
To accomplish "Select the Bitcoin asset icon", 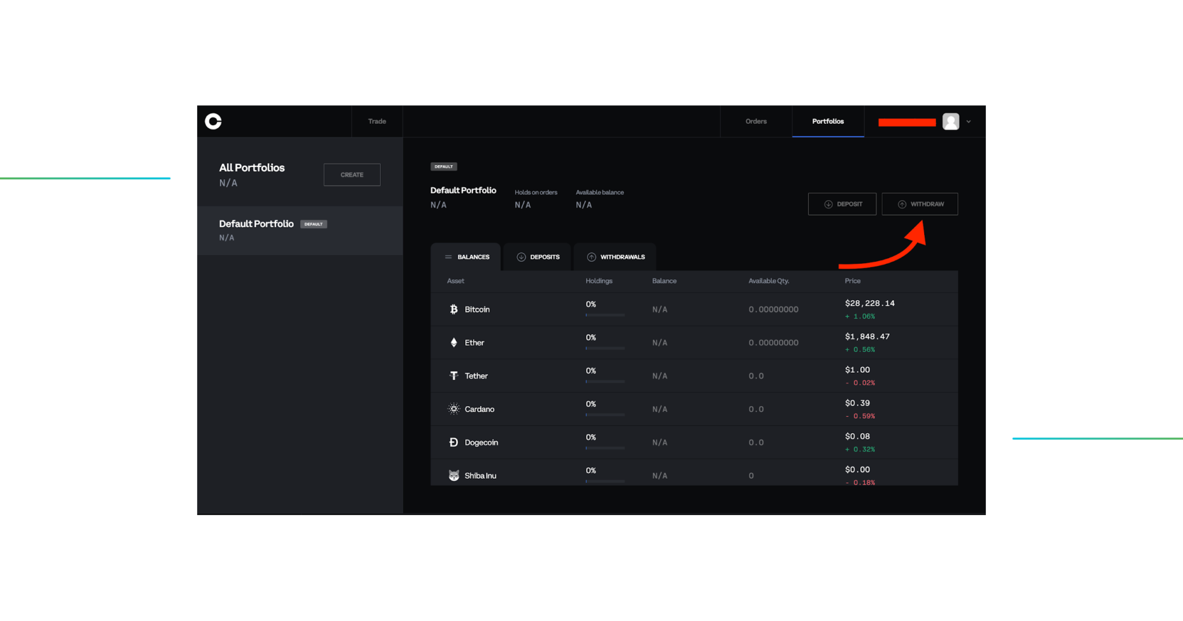I will point(453,309).
